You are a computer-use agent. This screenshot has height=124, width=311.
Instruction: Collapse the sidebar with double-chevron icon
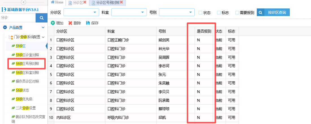tap(23, 2)
